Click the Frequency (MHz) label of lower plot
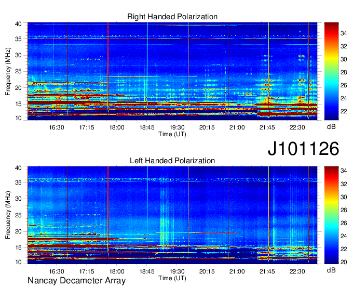The height and width of the screenshot is (287, 353). pyautogui.click(x=8, y=215)
